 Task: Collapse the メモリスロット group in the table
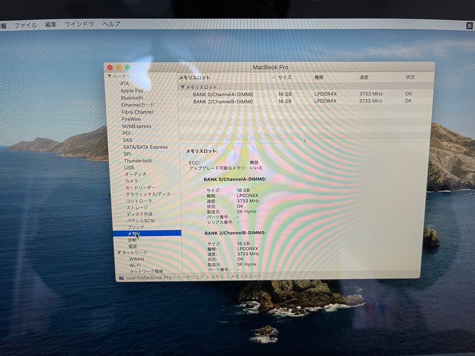coord(182,87)
